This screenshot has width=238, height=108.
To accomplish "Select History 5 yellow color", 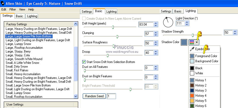I will click(x=204, y=101).
